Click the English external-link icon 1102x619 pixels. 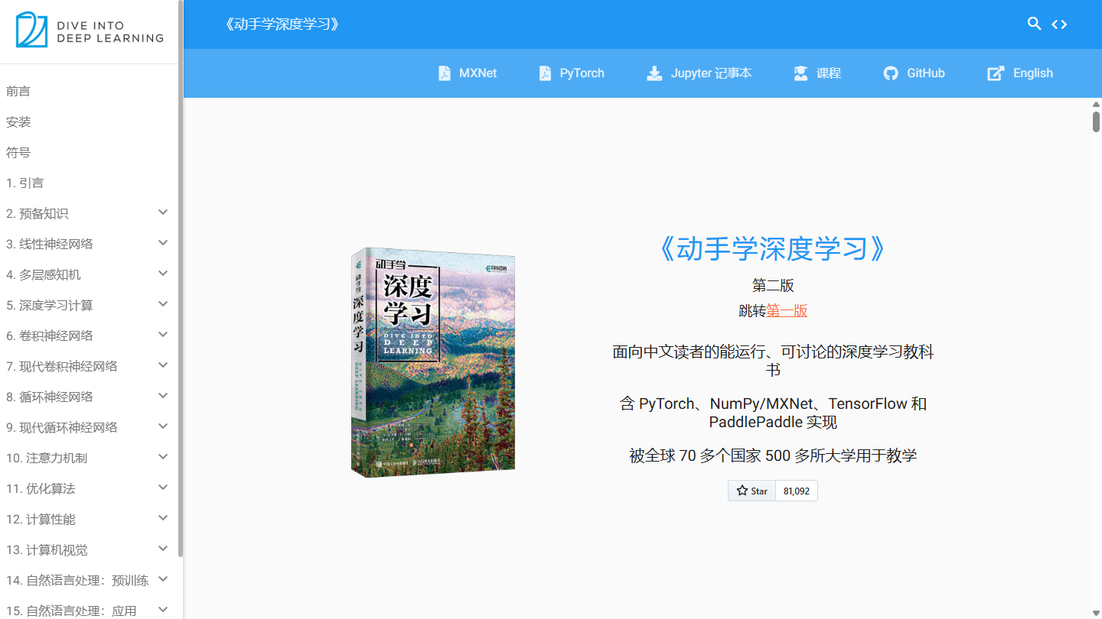click(996, 73)
